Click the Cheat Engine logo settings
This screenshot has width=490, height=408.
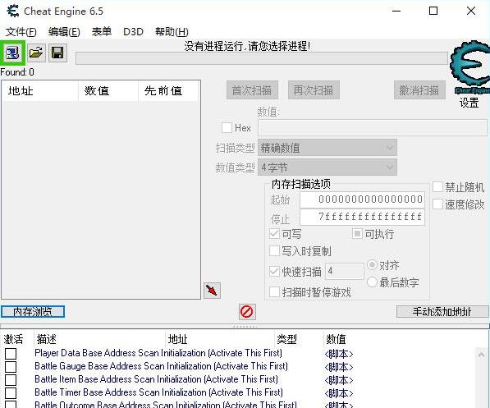[x=469, y=67]
